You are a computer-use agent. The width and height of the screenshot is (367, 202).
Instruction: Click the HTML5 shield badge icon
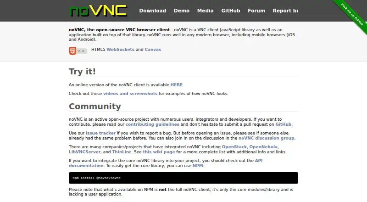(x=72, y=50)
